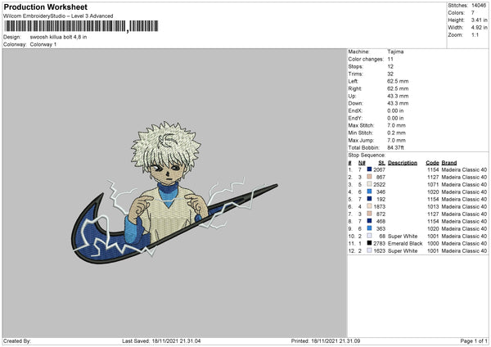Select the navy swatch next to 192

pyautogui.click(x=369, y=199)
